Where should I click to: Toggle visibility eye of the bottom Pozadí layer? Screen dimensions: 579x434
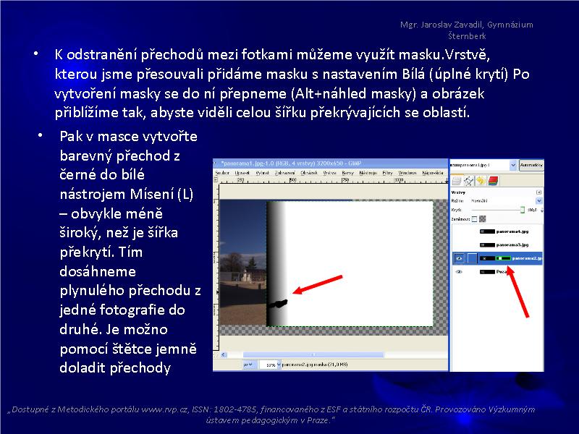[459, 272]
